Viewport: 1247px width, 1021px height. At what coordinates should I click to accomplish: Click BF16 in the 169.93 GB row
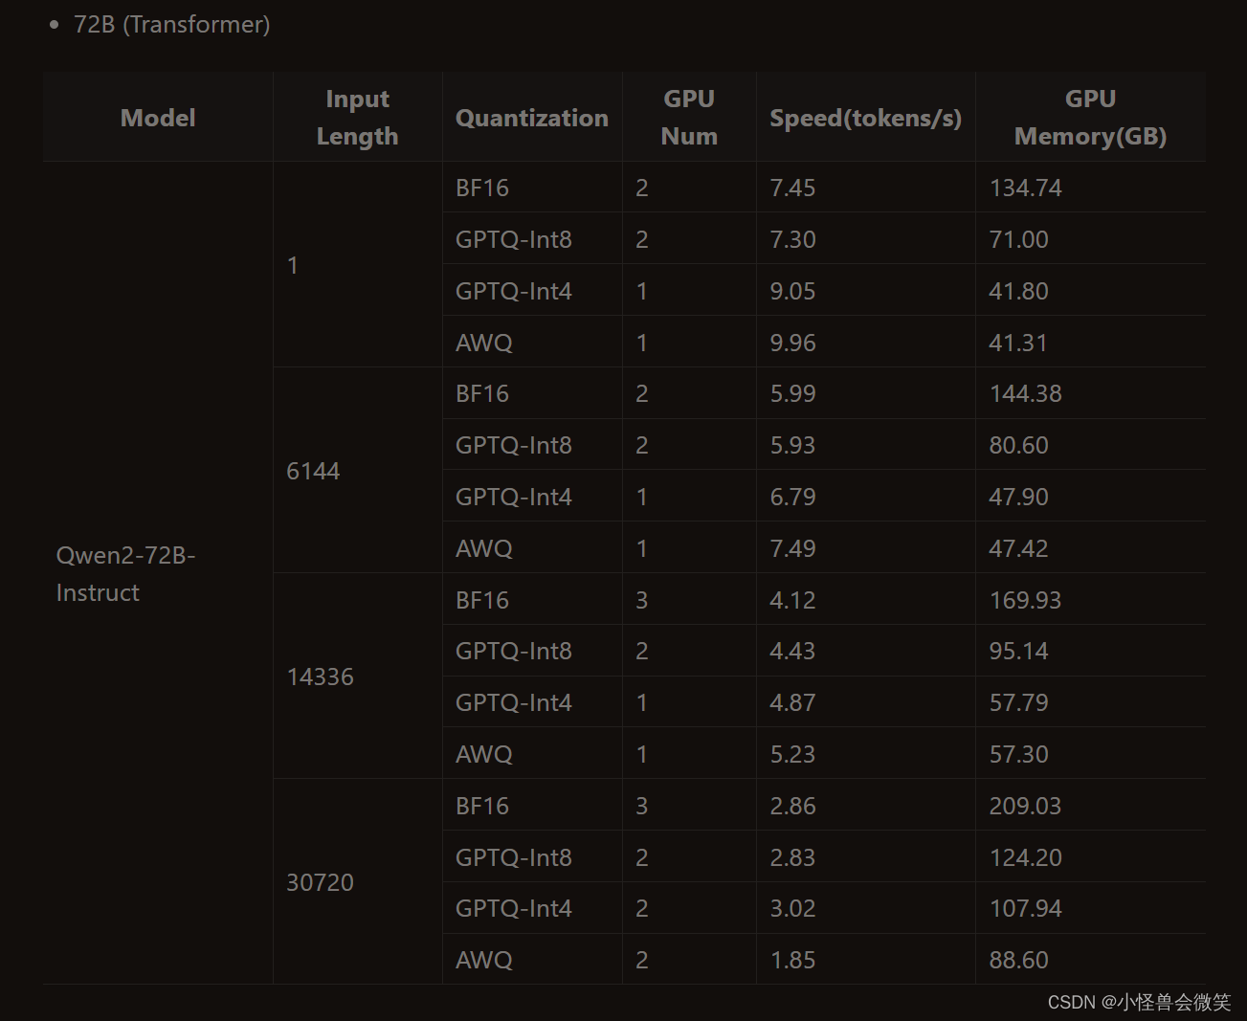tap(481, 600)
